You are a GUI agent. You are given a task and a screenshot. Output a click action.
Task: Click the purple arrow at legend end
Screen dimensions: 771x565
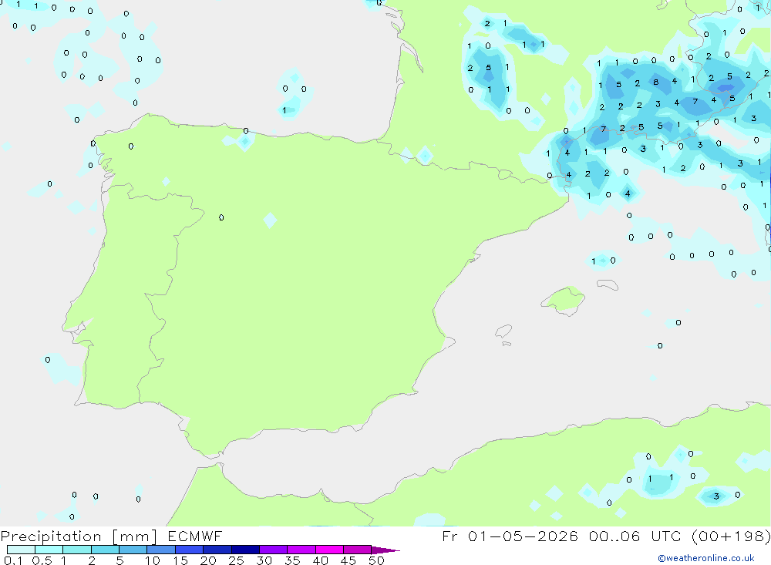tap(385, 550)
